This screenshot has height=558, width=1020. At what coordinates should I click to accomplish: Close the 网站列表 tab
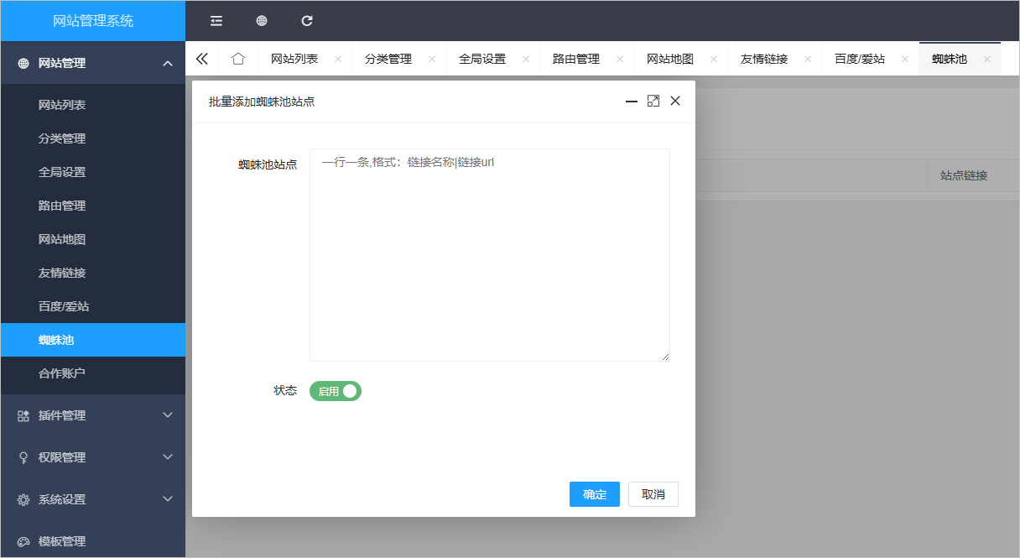pyautogui.click(x=338, y=60)
